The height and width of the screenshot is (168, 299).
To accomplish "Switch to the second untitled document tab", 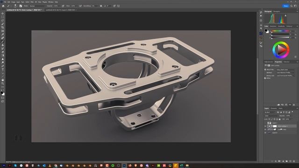I will tap(61, 10).
